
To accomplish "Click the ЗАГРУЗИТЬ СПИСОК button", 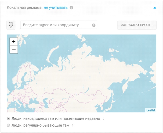I will 137,25.
